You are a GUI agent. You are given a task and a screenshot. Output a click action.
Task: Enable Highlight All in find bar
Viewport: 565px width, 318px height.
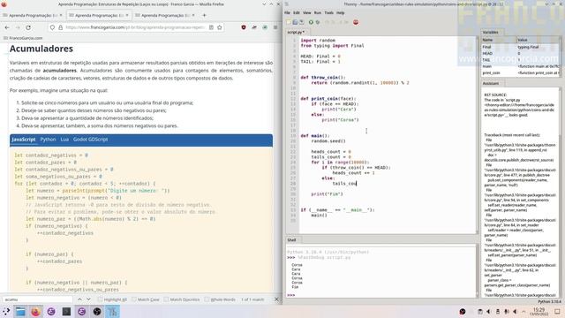point(112,299)
